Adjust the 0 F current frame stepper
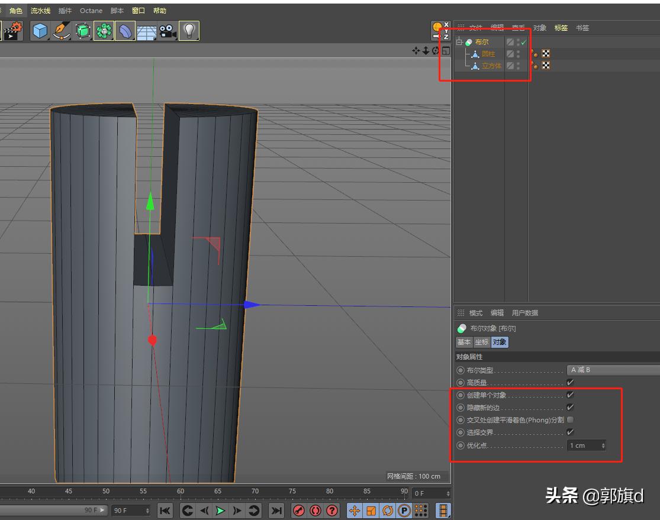Screen dimensions: 660x520 tap(448, 493)
